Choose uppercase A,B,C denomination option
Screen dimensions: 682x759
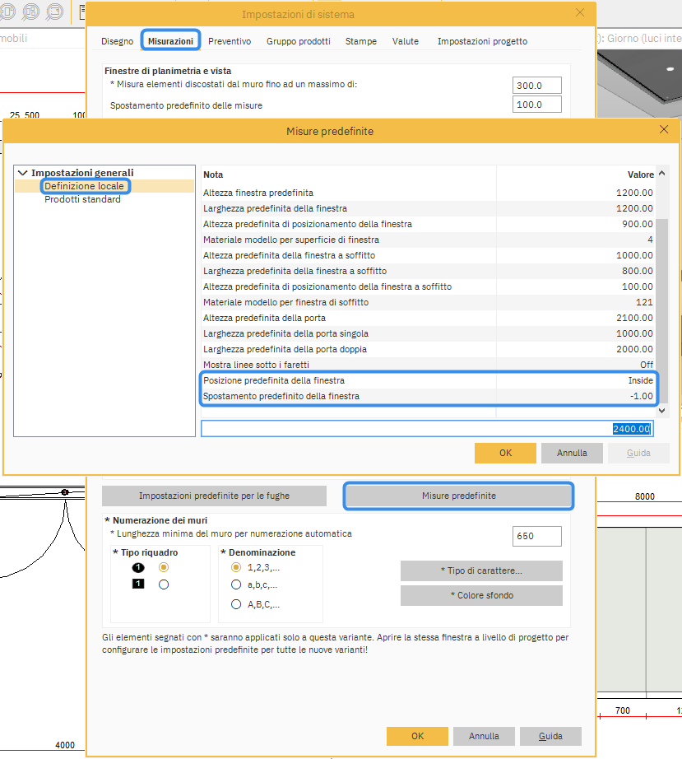[x=237, y=604]
